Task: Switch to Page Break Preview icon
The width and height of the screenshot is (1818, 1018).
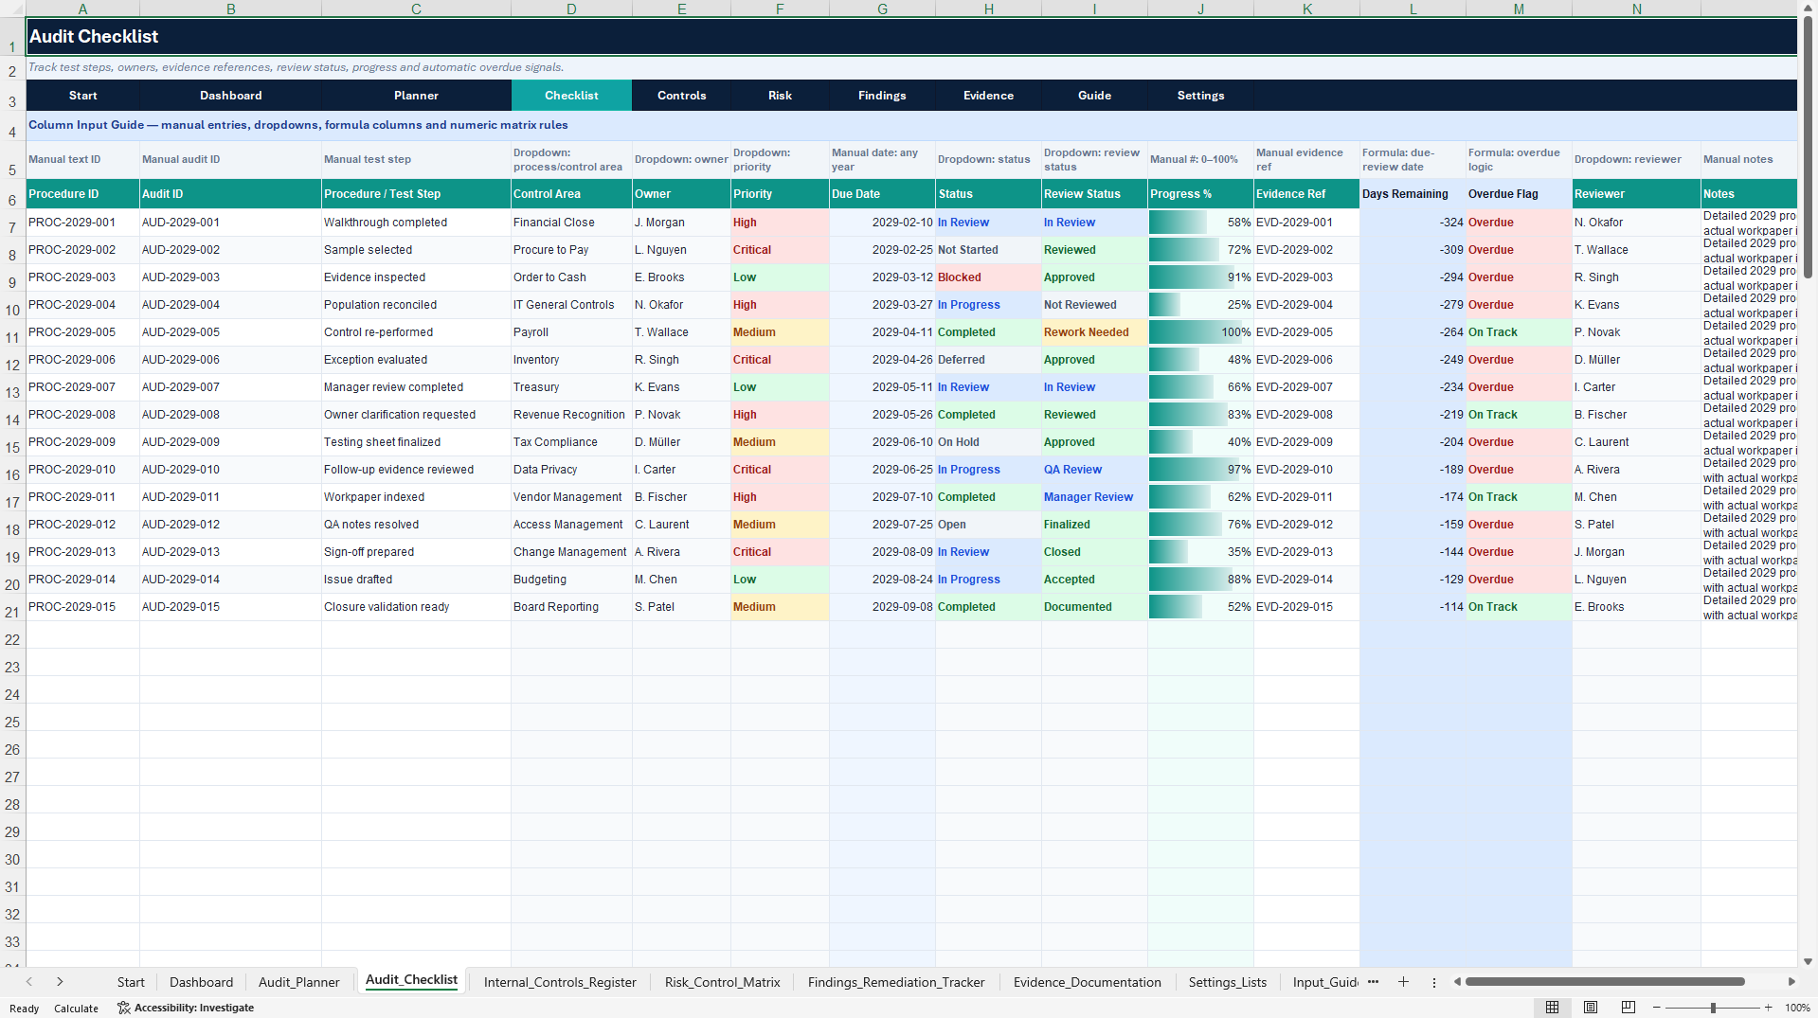Action: click(x=1629, y=1008)
